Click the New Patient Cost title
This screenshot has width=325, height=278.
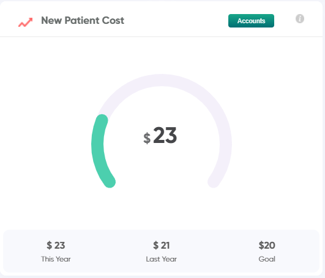point(83,20)
